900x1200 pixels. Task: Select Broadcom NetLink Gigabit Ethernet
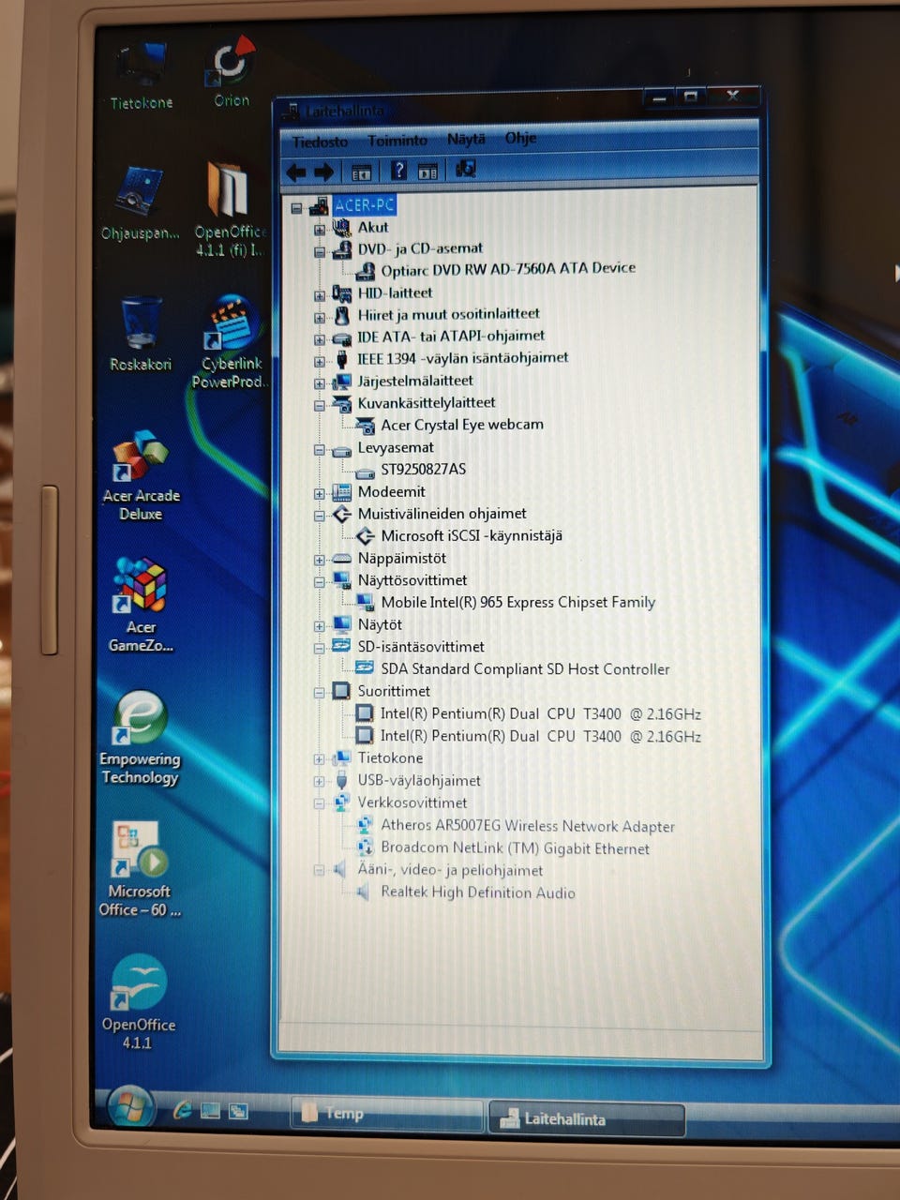click(x=515, y=847)
